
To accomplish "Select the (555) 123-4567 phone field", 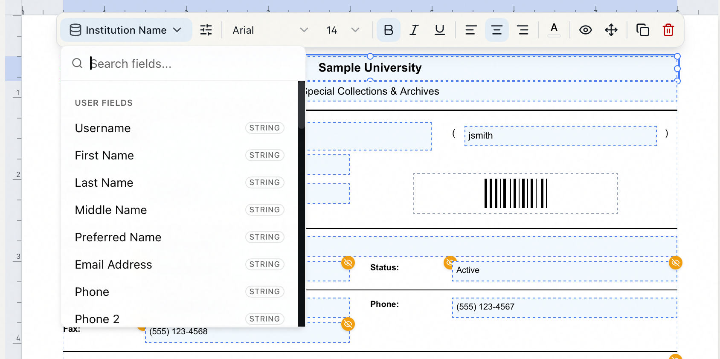I will coord(564,308).
